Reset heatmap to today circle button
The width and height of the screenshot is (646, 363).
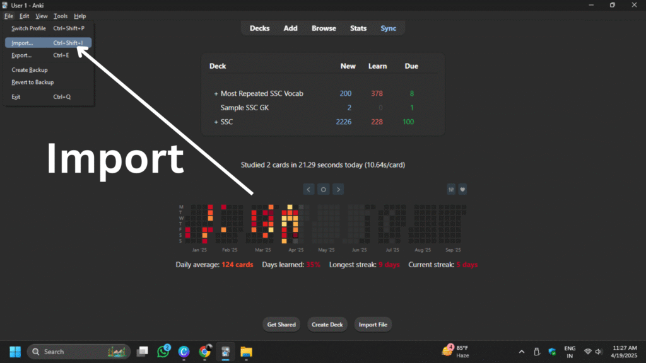(x=324, y=189)
